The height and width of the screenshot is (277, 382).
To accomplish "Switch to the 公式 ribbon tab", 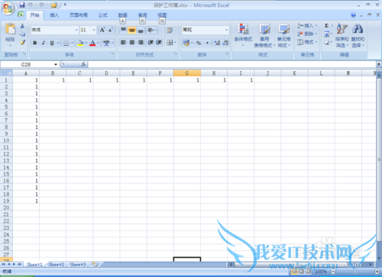I will [x=103, y=15].
